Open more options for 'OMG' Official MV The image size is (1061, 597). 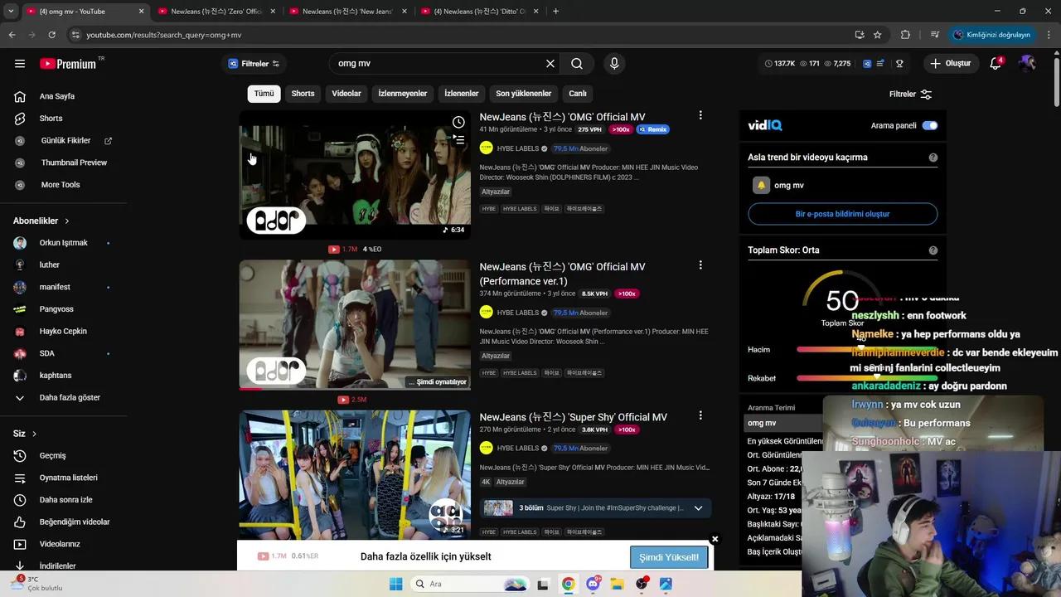coord(700,115)
